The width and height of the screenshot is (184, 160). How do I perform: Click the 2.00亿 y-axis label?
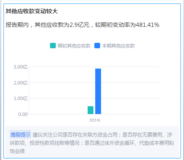(21, 83)
